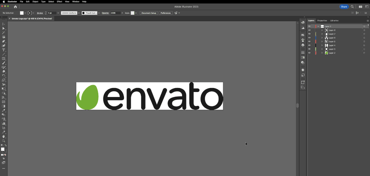370x176 pixels.
Task: Open the Asset Export panel icon
Action: (303, 82)
